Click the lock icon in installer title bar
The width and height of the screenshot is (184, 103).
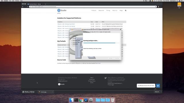[120, 29]
